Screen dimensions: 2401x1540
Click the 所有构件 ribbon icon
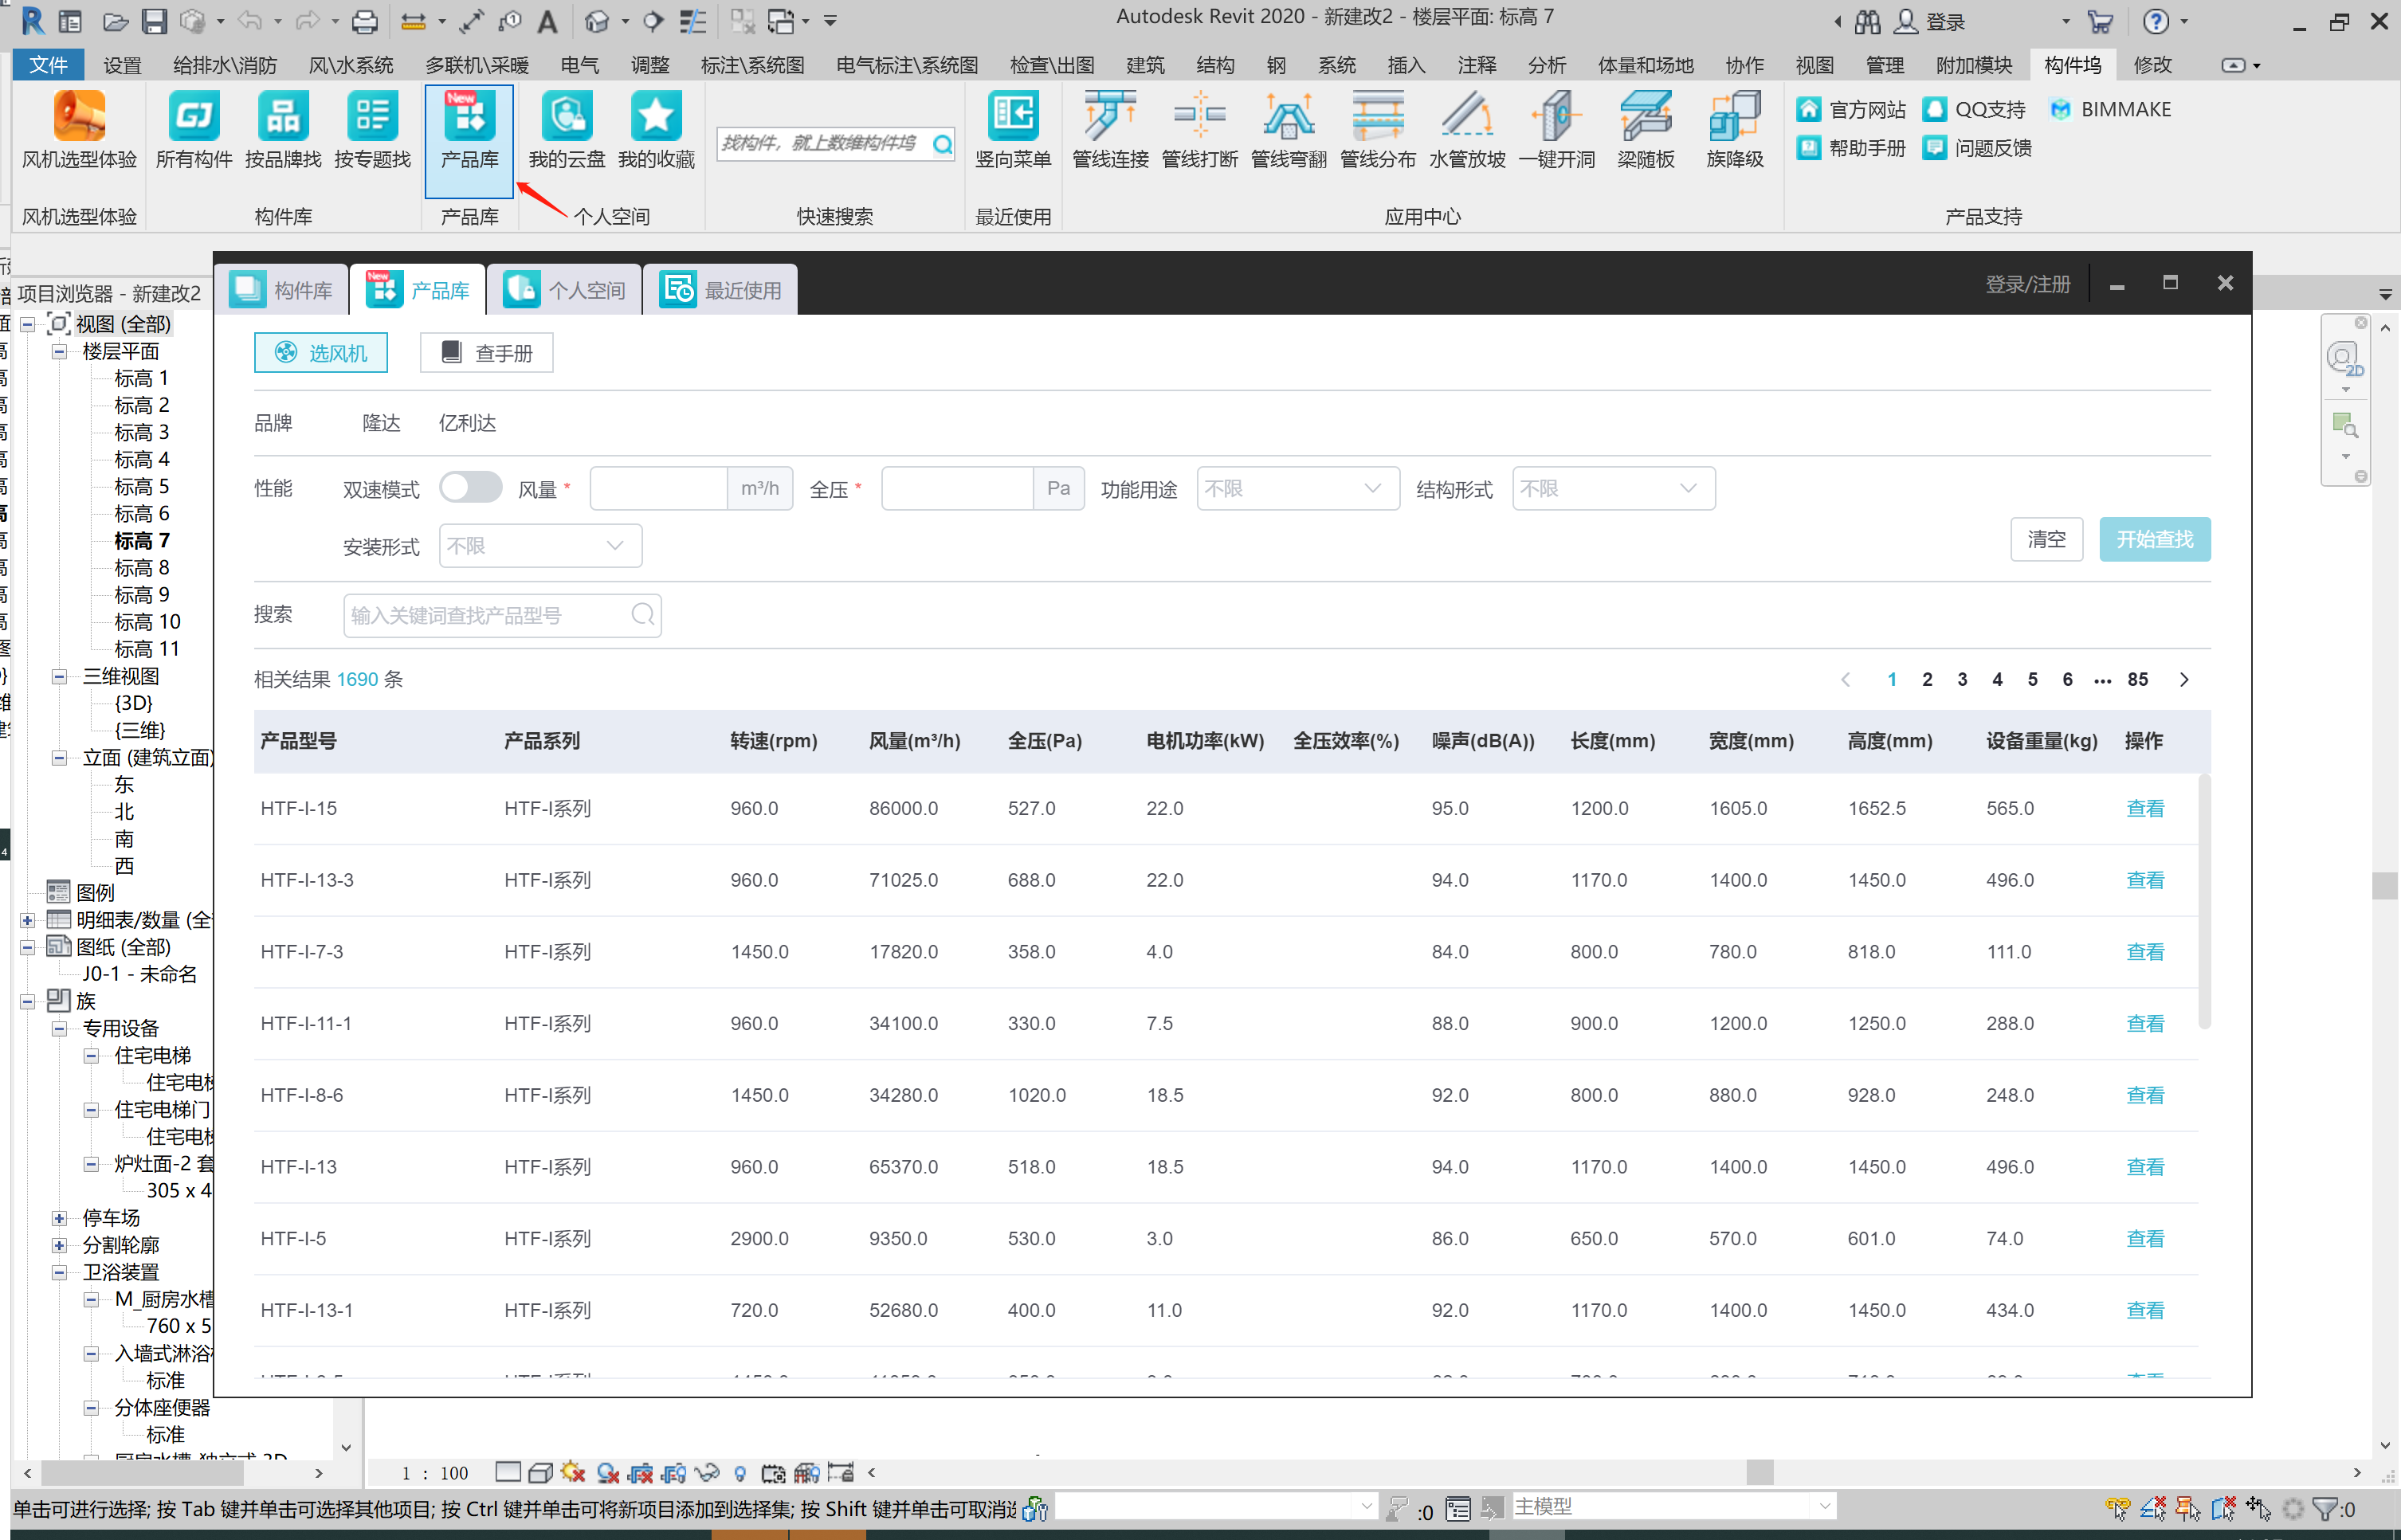[x=194, y=130]
